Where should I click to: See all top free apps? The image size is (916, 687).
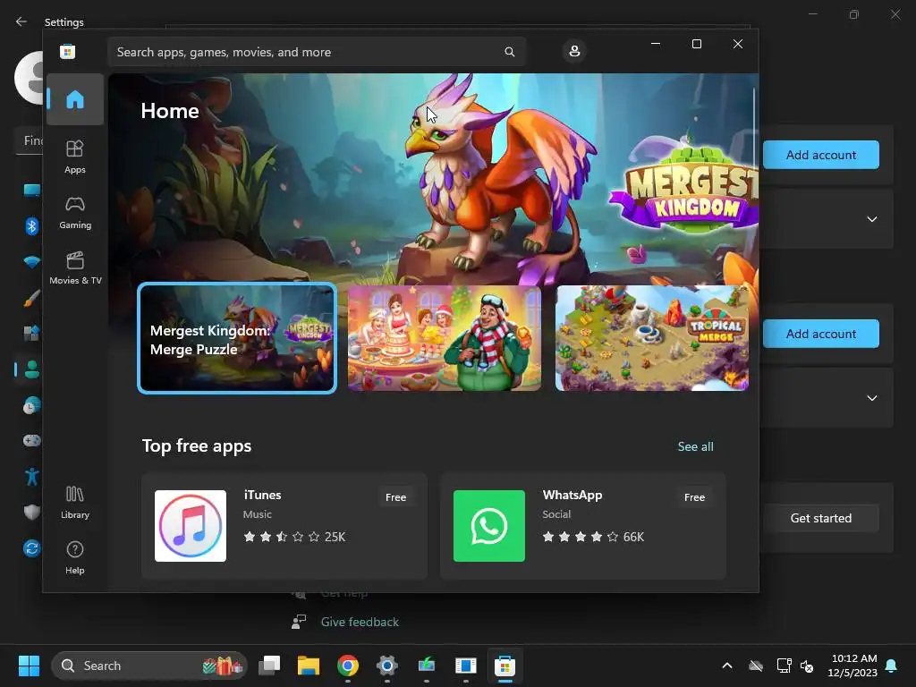point(695,446)
